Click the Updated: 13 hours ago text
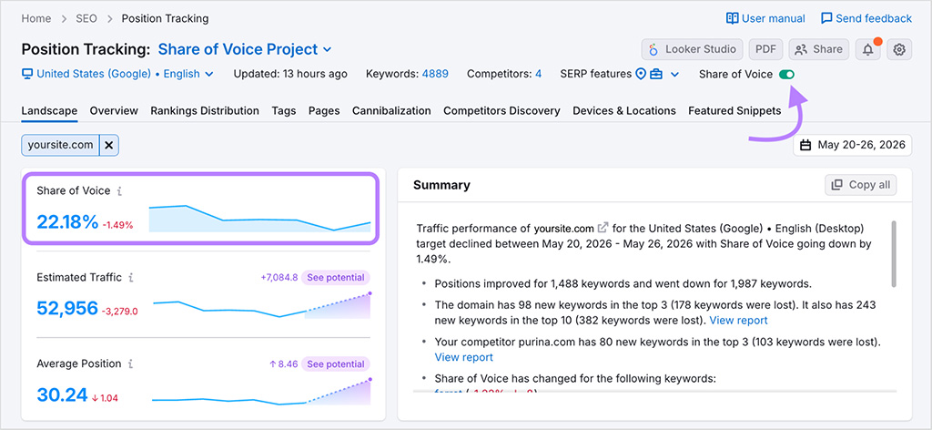The height and width of the screenshot is (430, 932). (290, 75)
